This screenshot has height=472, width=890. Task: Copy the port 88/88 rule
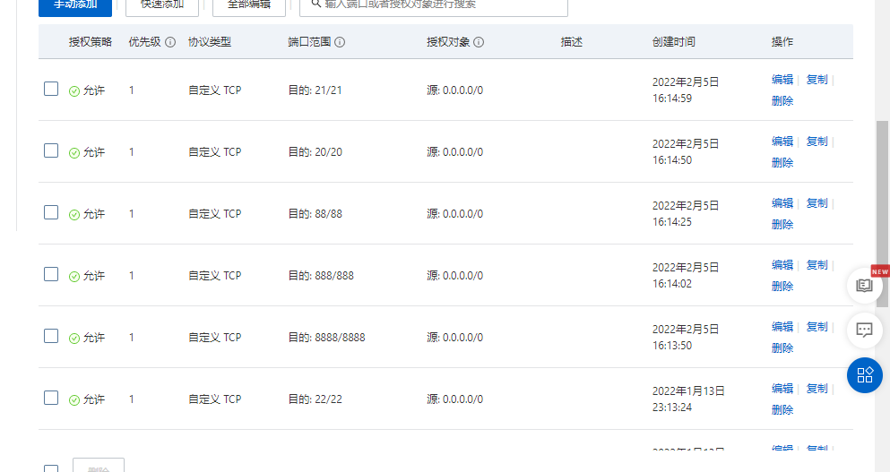point(817,203)
